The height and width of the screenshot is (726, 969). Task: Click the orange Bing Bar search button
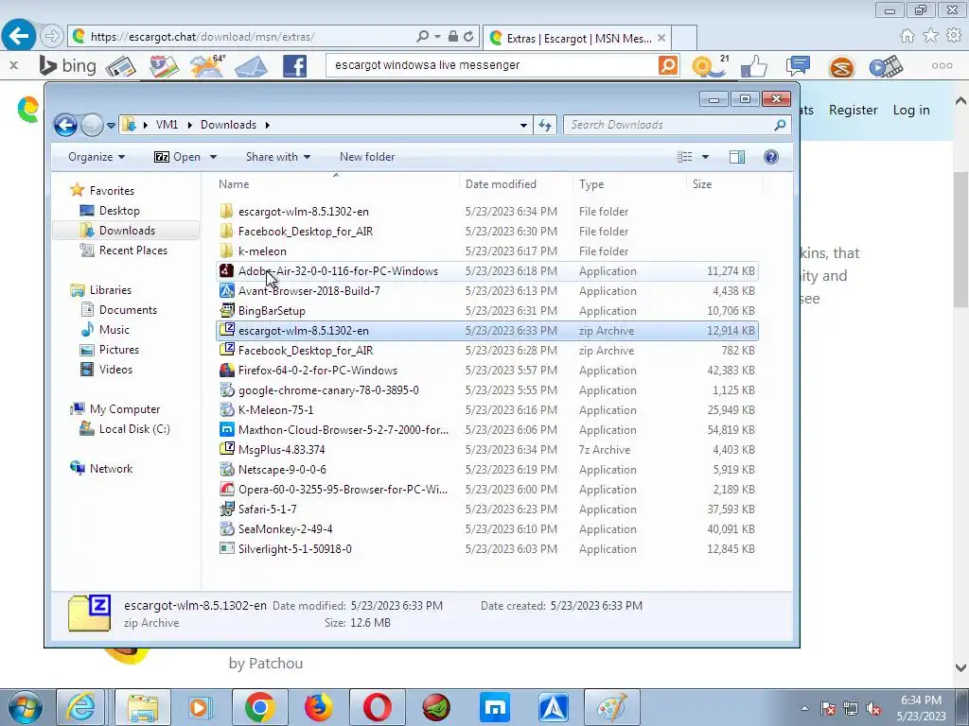tap(667, 65)
